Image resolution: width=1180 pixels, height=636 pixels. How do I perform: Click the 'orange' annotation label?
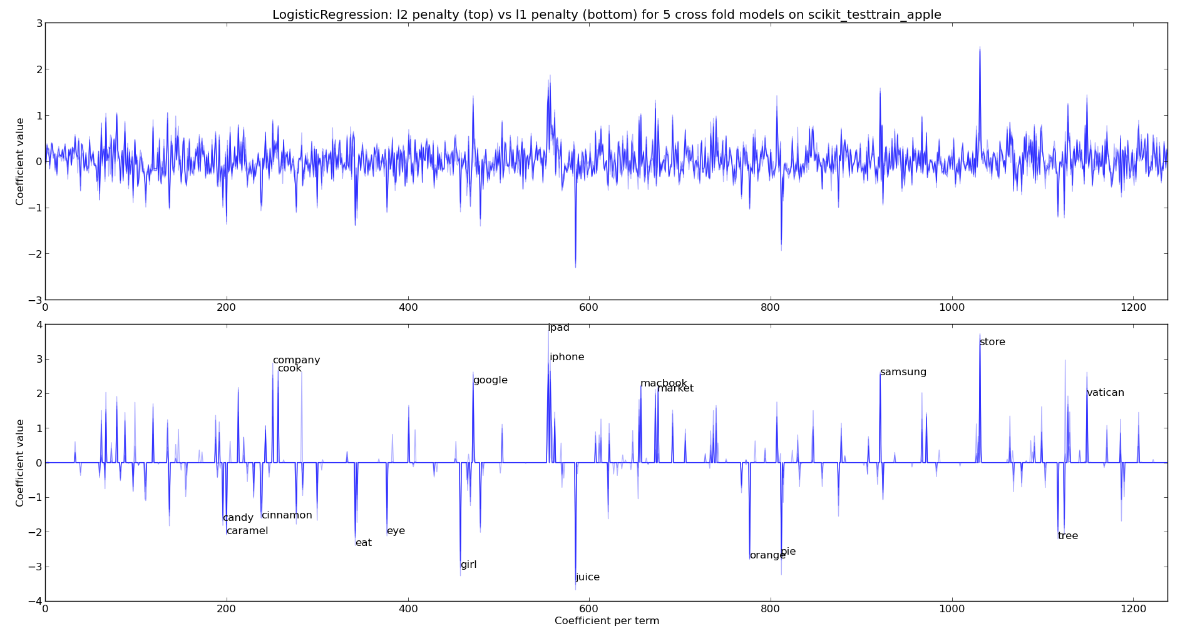767,555
